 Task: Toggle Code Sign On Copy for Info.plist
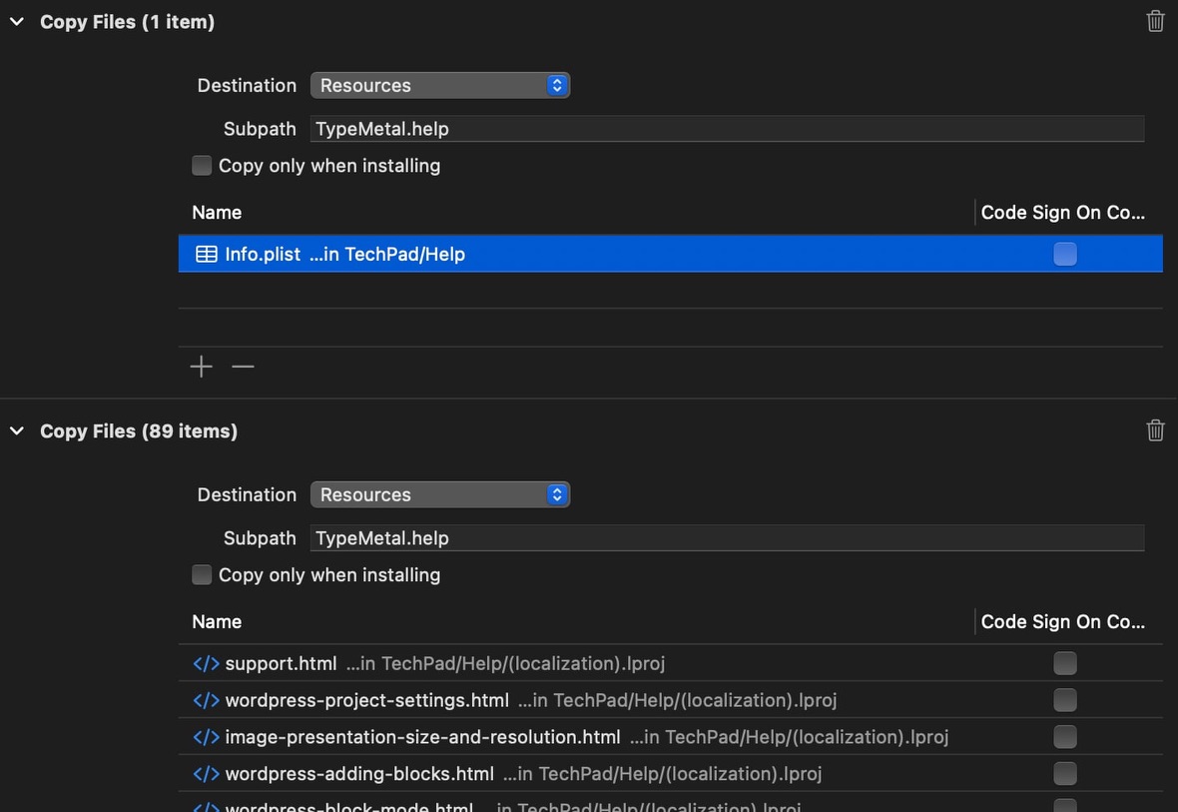(x=1065, y=254)
